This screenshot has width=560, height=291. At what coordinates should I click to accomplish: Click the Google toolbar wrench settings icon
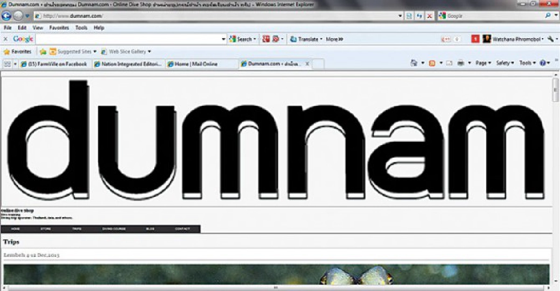tap(551, 39)
